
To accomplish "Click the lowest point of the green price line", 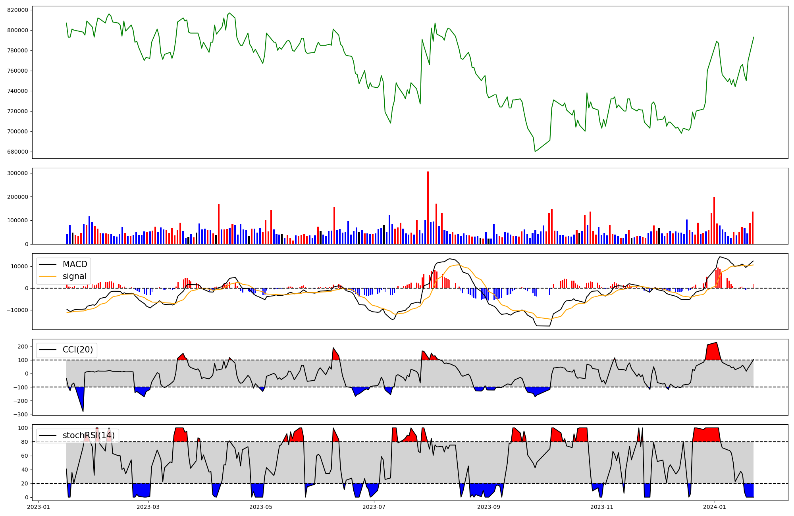I will tap(535, 151).
